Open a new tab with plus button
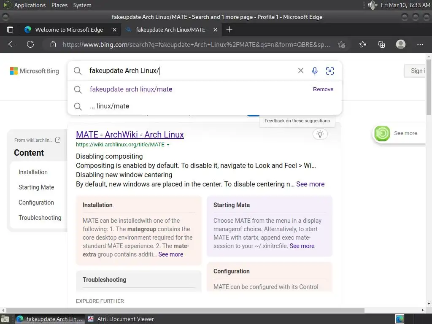The image size is (432, 324). pyautogui.click(x=229, y=30)
